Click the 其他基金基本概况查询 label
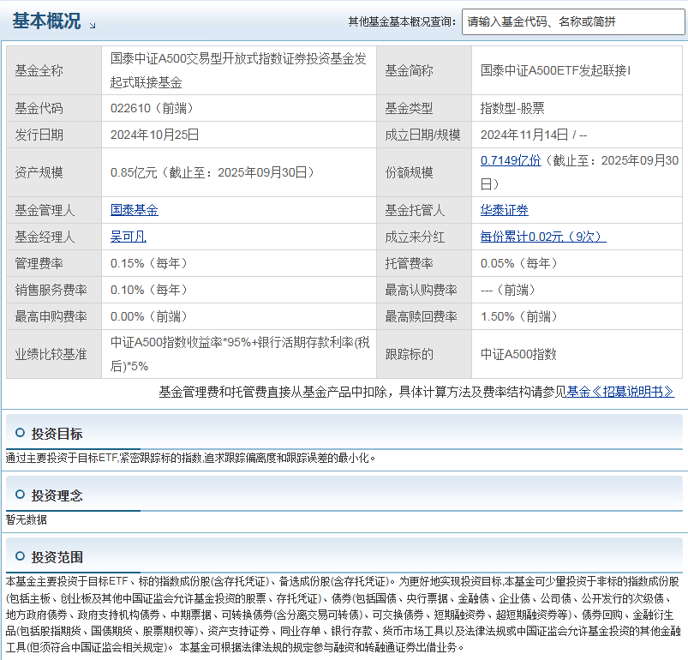Viewport: 688px width, 660px height. tap(402, 21)
